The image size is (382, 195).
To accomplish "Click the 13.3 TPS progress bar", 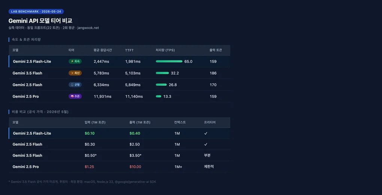I will (158, 97).
